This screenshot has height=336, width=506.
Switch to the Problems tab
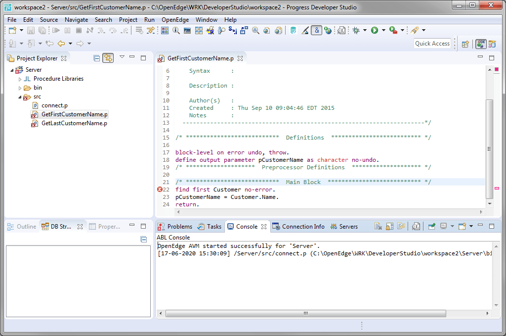[175, 227]
